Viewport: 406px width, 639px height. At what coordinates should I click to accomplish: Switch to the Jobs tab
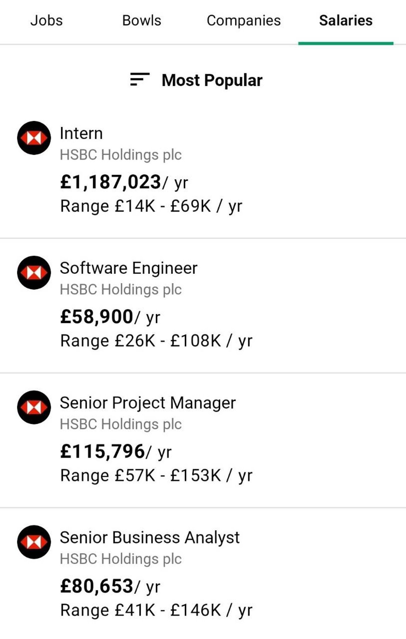[46, 20]
